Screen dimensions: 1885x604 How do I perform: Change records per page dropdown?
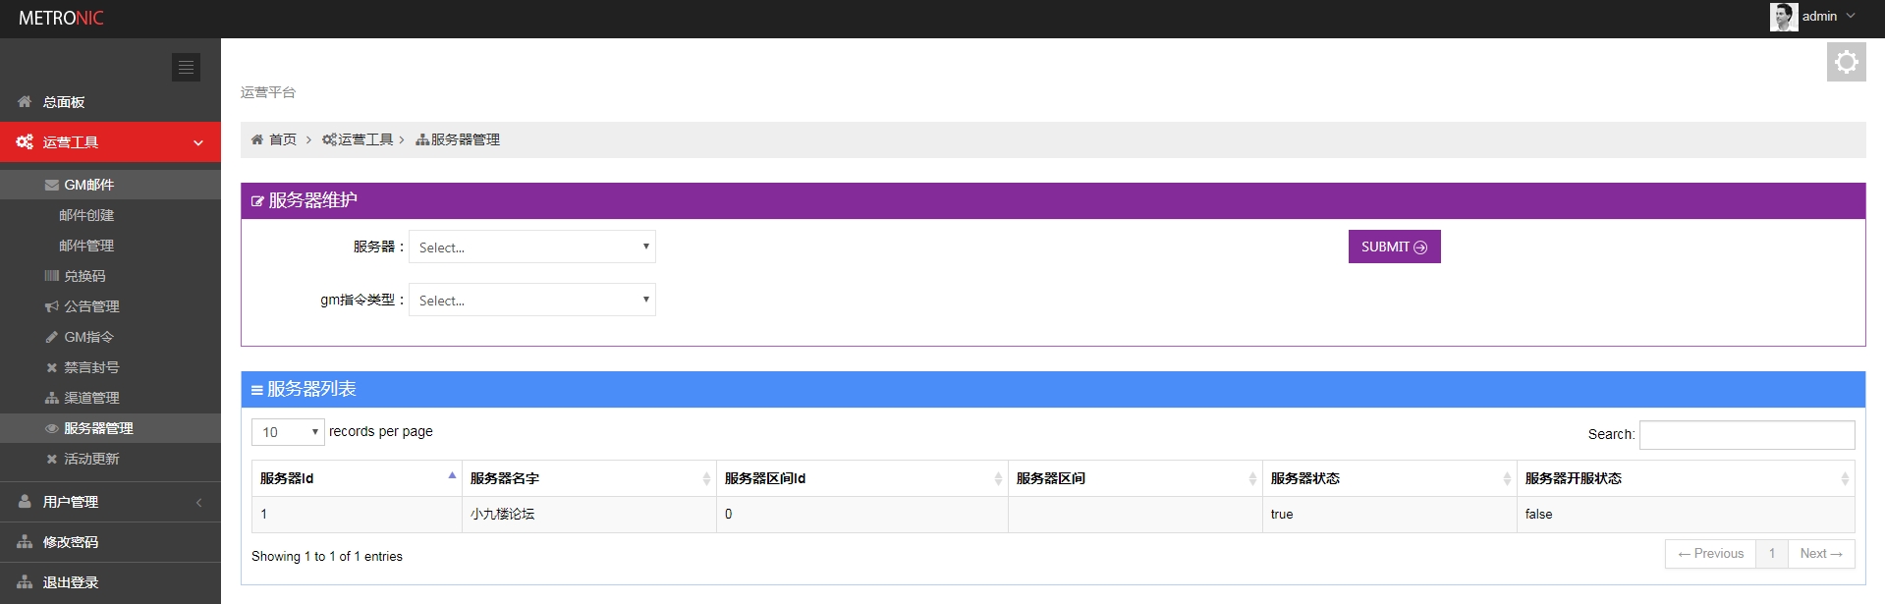(288, 432)
